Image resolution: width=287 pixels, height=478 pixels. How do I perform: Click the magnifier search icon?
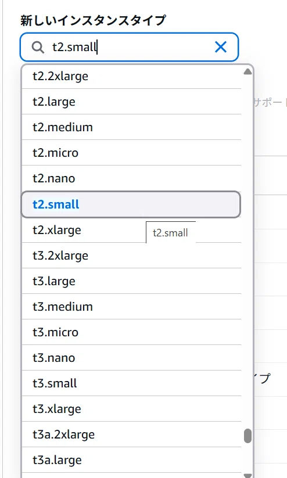[x=38, y=47]
